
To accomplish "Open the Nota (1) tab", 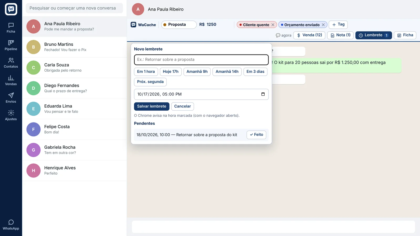I will click(340, 35).
